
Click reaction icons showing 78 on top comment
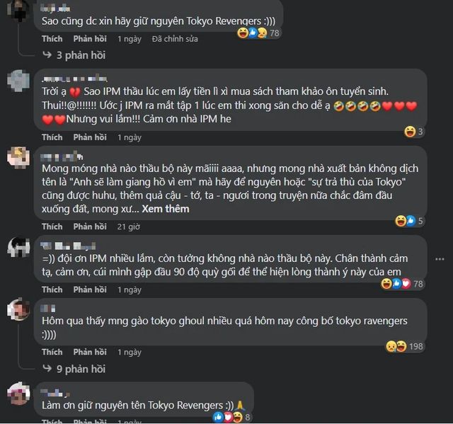[258, 33]
